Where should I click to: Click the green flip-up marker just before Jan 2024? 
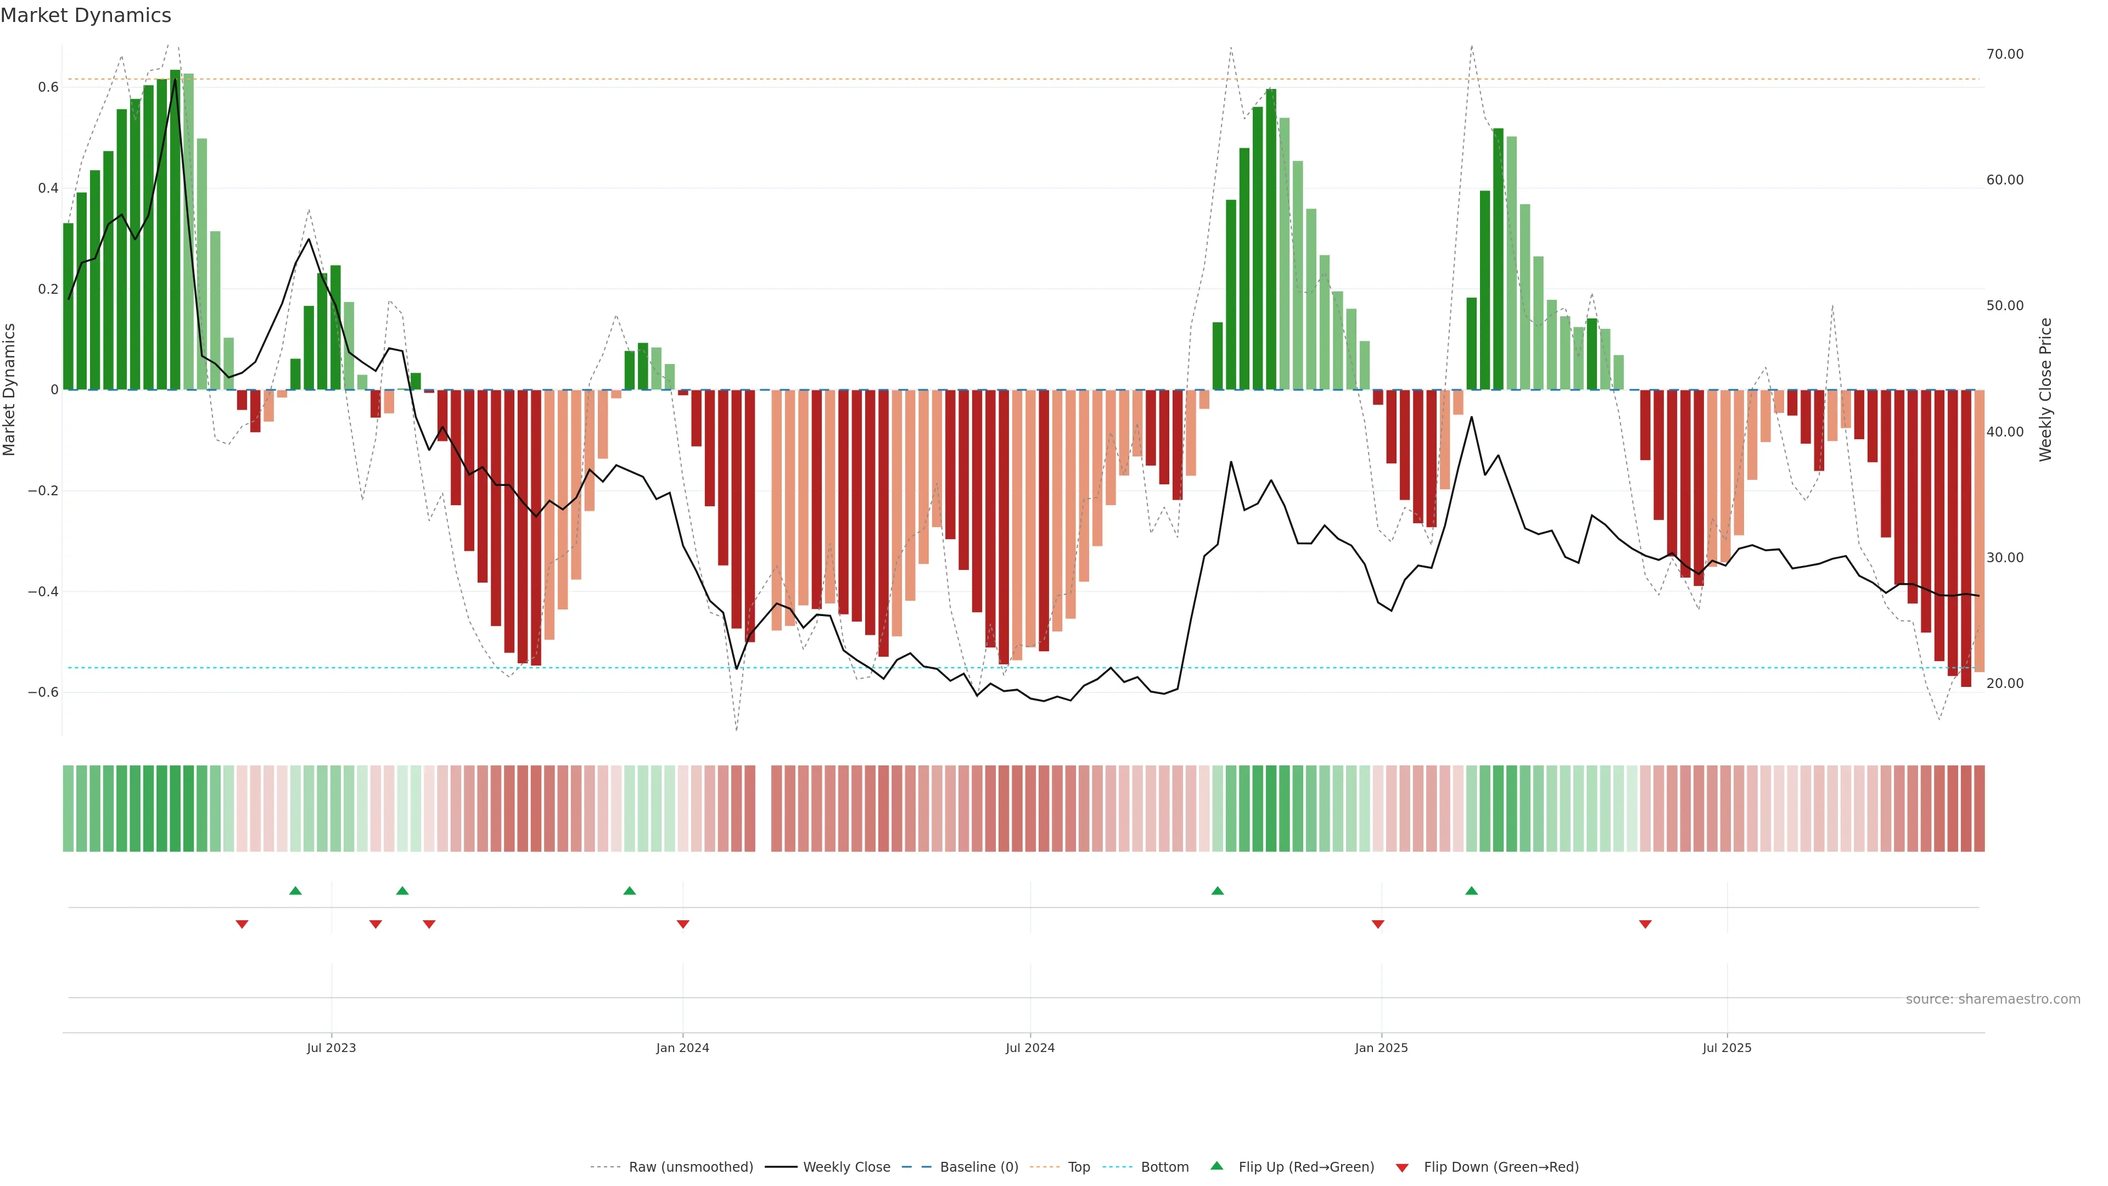pyautogui.click(x=629, y=891)
